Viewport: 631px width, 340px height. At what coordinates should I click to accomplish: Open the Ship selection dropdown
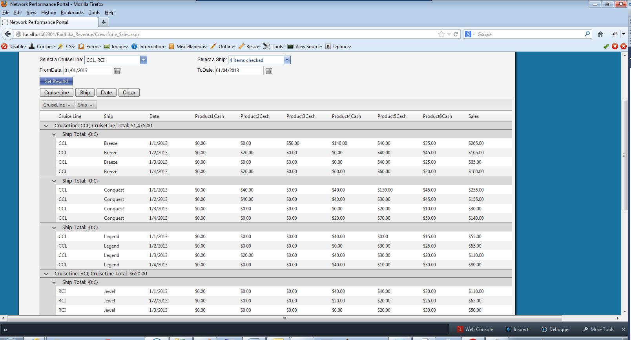[x=287, y=60]
